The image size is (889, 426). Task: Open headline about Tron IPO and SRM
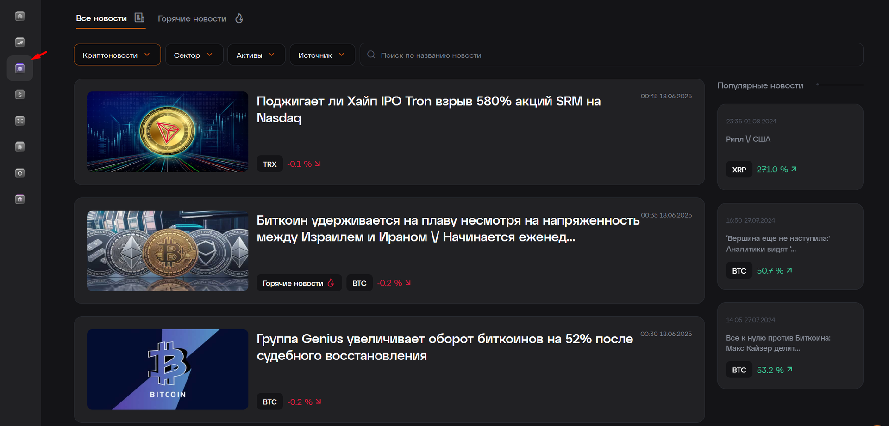[429, 110]
